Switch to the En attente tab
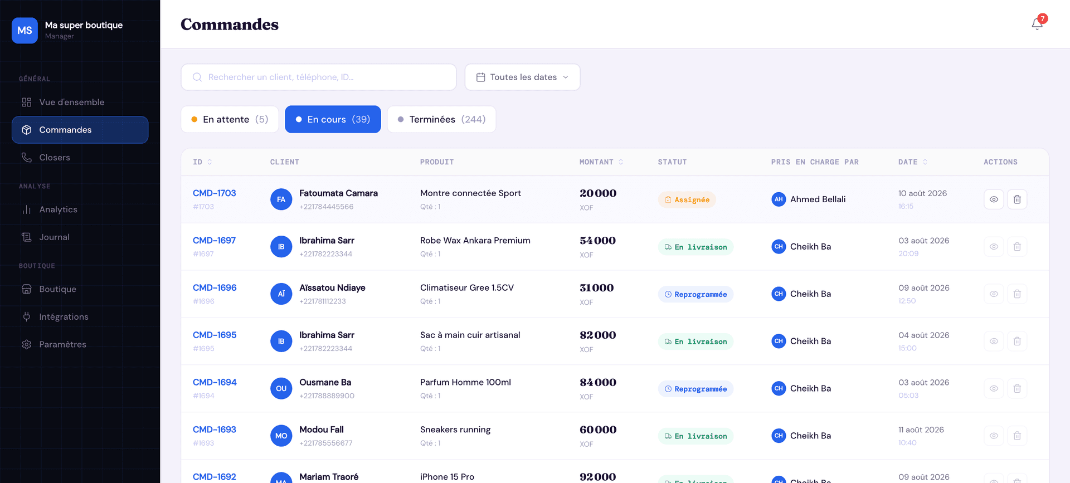The width and height of the screenshot is (1070, 483). click(x=230, y=119)
